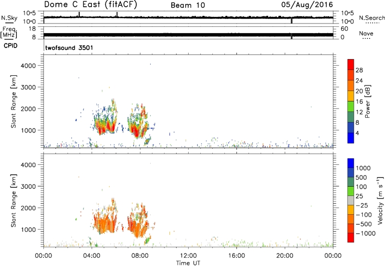Click the date '05/Aug/2016'

[x=307, y=5]
